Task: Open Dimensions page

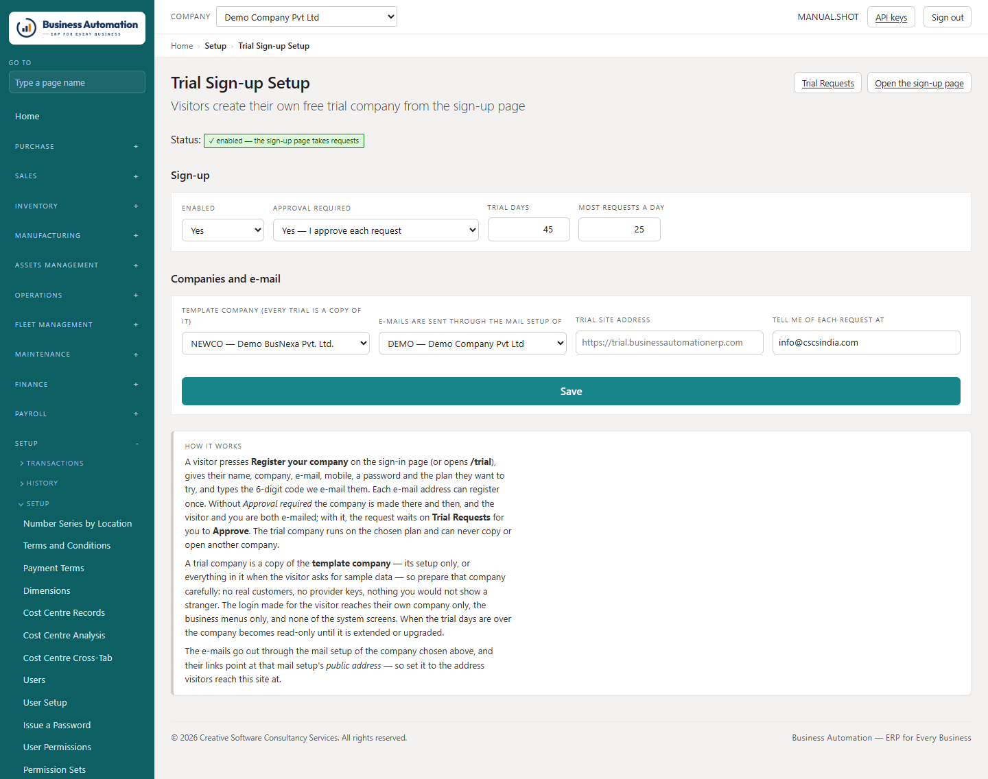Action: pyautogui.click(x=47, y=590)
